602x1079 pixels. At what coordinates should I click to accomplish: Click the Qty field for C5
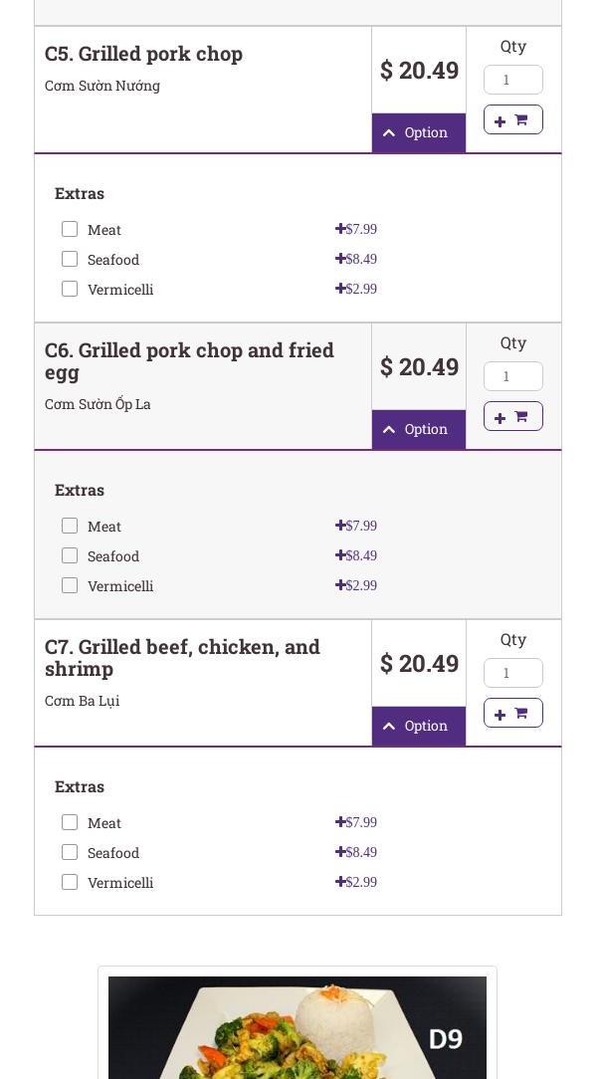tap(512, 80)
